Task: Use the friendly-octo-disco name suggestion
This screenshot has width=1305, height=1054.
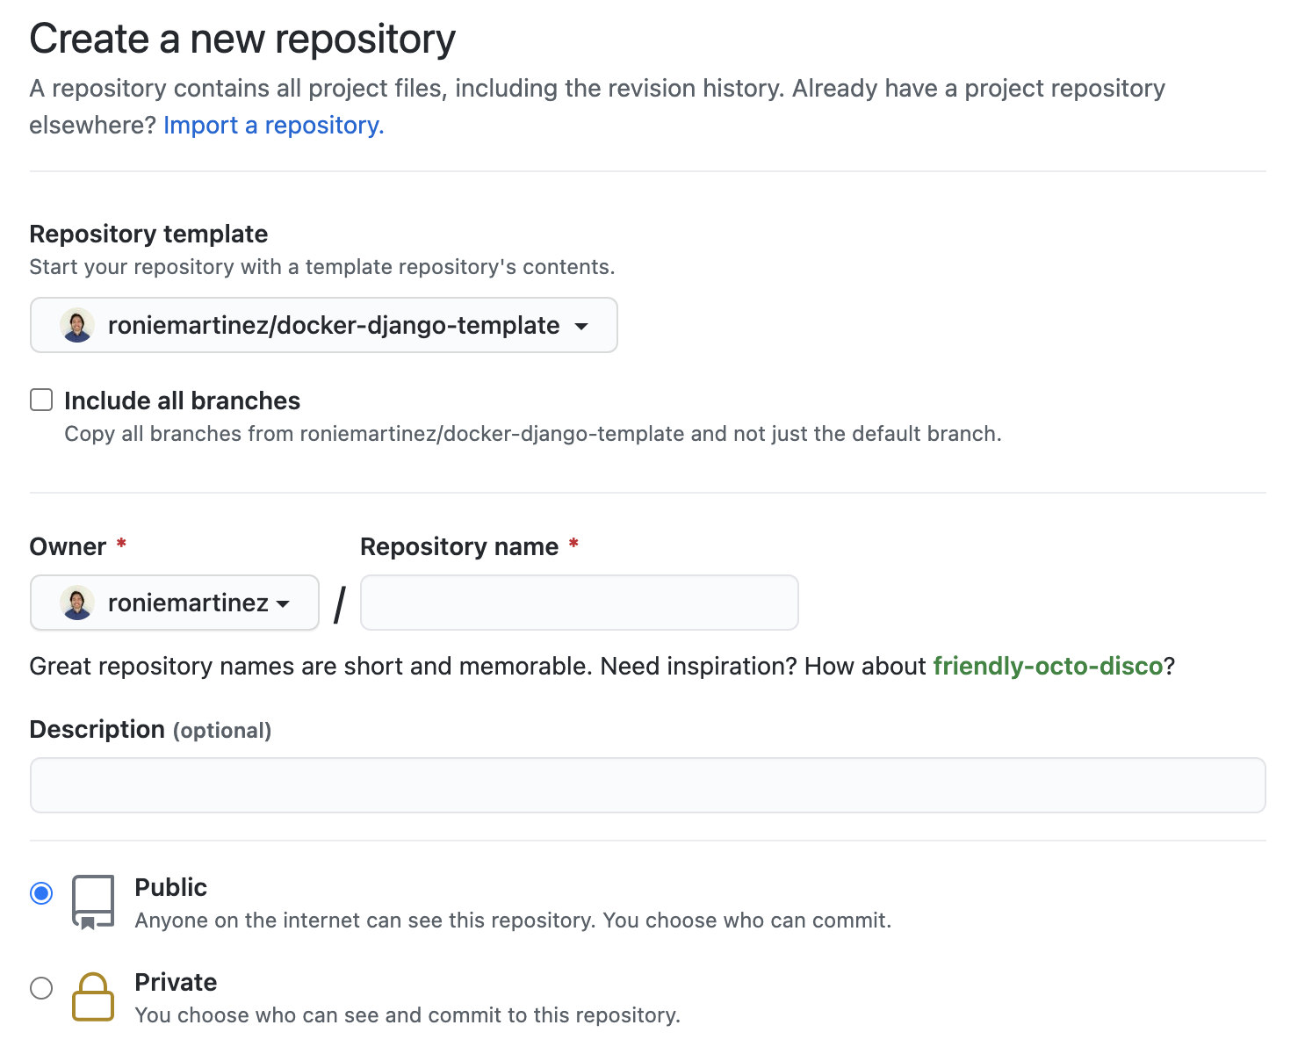Action: pyautogui.click(x=1048, y=666)
